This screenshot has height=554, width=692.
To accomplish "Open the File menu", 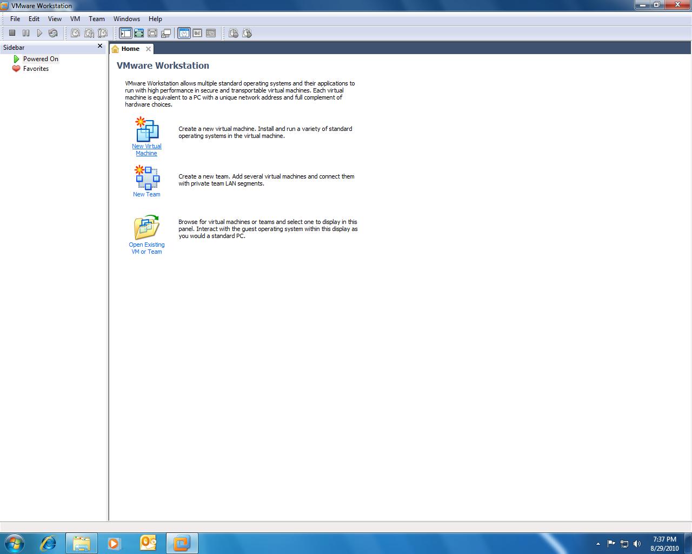I will [15, 18].
